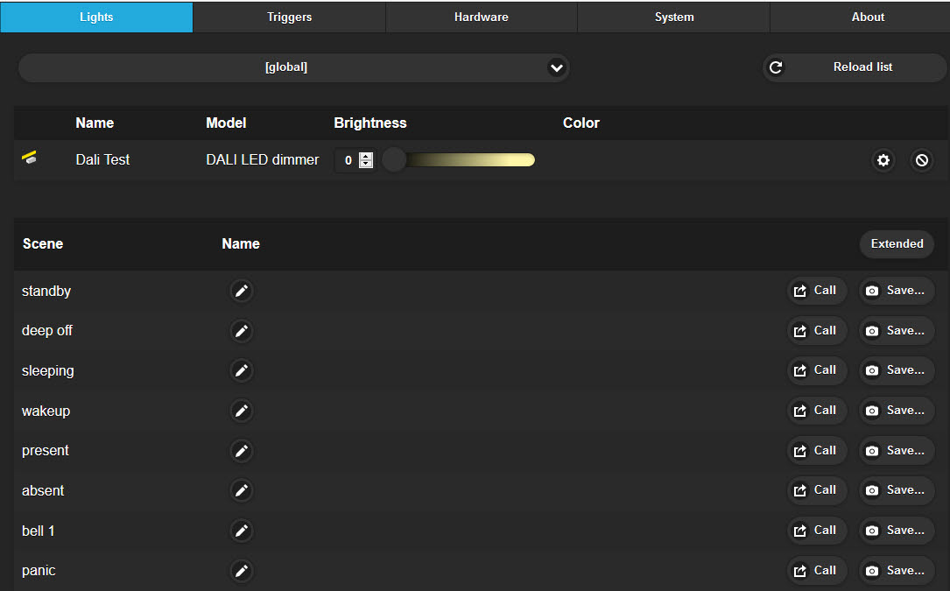Image resolution: width=950 pixels, height=591 pixels.
Task: Click the pencil icon beside bell 1
Action: pyautogui.click(x=242, y=531)
